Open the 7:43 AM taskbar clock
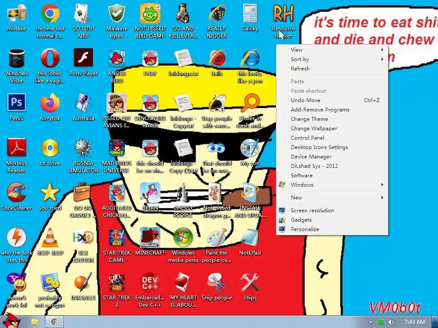Screen dimensions: 438x328 (x=415, y=322)
